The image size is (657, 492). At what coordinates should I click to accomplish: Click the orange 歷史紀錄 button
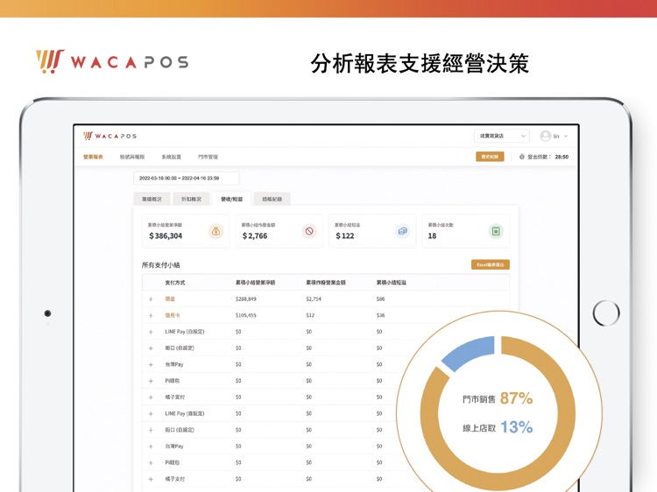[490, 157]
